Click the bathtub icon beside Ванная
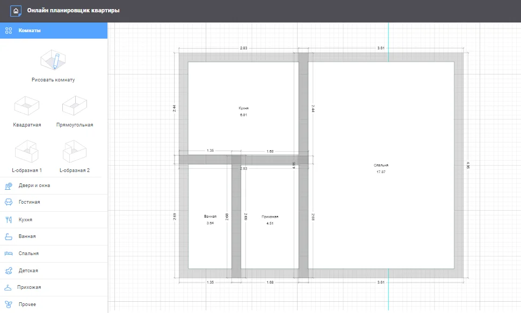 coord(9,236)
